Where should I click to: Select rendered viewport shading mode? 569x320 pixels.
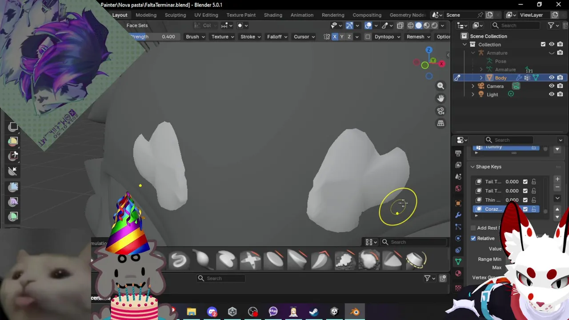(x=434, y=25)
